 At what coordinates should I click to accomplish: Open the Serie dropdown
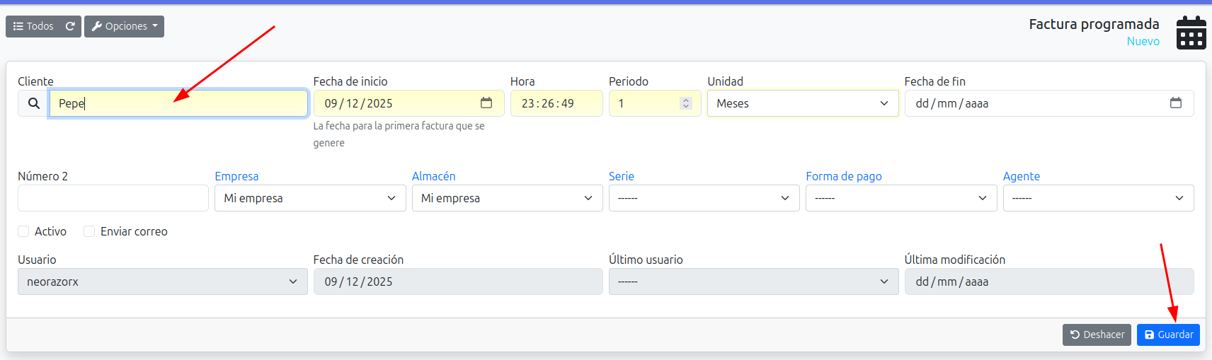coord(704,198)
